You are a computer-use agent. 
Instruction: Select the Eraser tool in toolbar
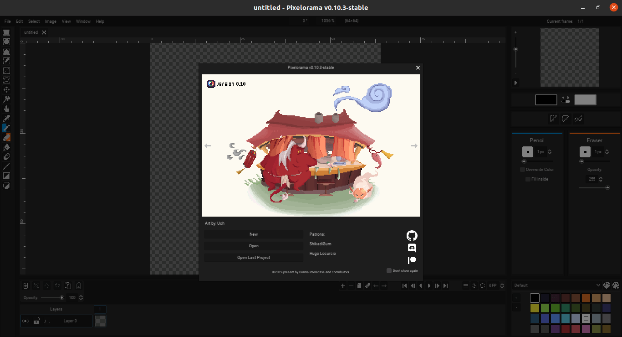7,137
